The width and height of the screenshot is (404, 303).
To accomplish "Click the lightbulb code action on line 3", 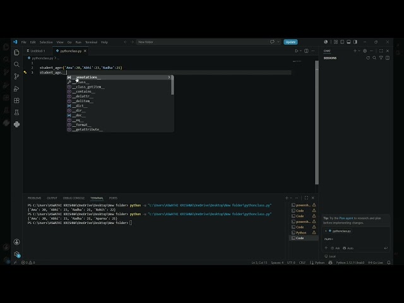I will pos(25,73).
